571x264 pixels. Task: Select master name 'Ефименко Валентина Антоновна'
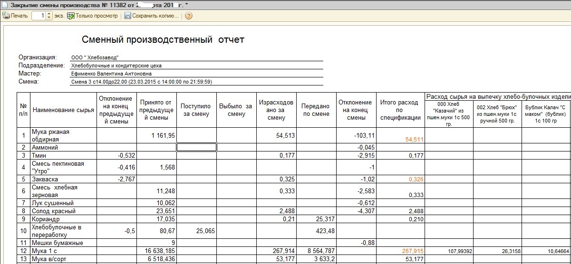point(112,74)
